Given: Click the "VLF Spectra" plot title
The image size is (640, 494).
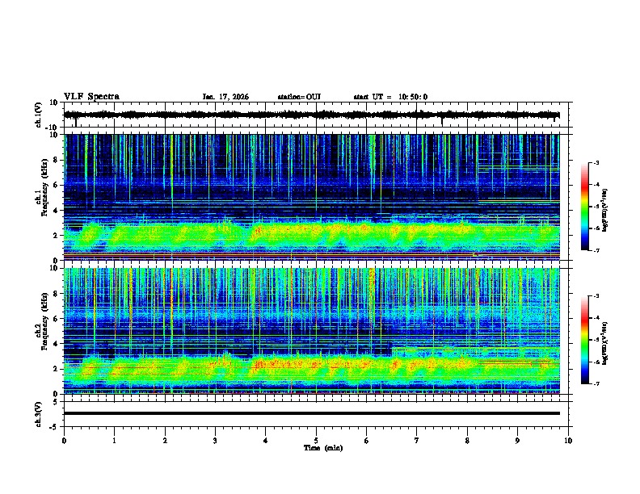Looking at the screenshot, I should 91,97.
